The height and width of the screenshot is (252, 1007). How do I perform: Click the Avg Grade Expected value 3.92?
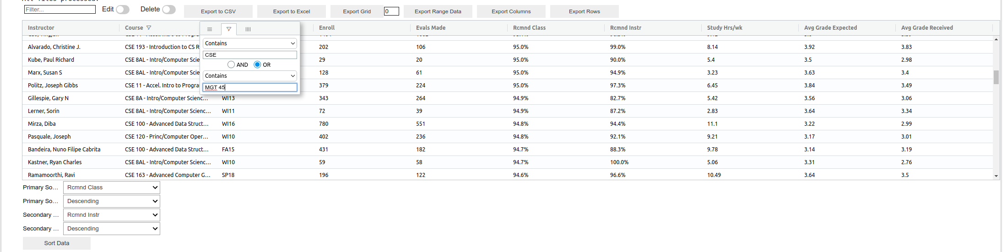810,47
